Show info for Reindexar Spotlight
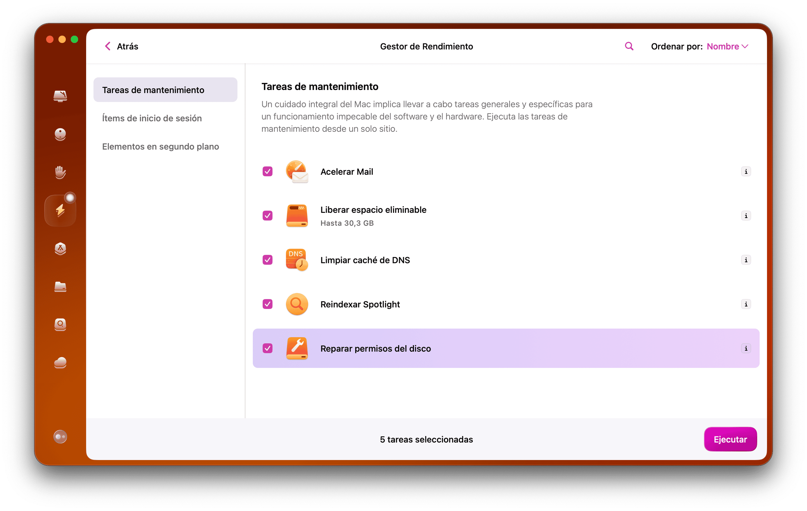Screen dimensions: 807x511 [x=746, y=304]
